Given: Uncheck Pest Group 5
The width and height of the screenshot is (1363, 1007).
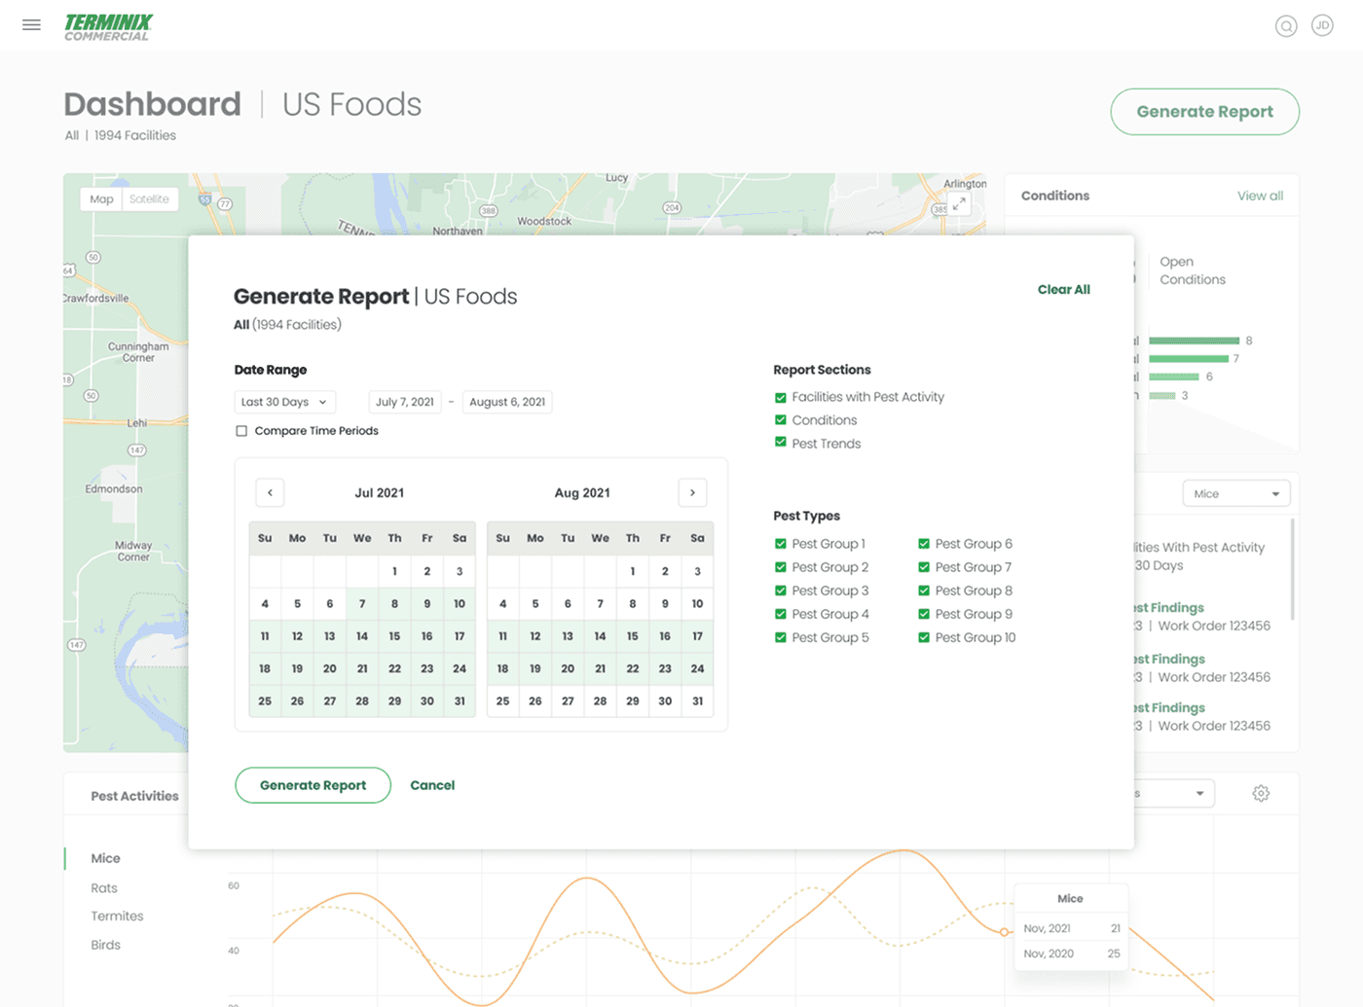Looking at the screenshot, I should [x=781, y=637].
